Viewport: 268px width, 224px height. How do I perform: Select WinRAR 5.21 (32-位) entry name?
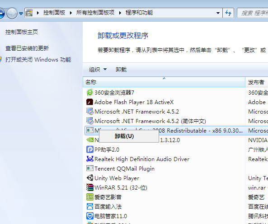coord(121,187)
